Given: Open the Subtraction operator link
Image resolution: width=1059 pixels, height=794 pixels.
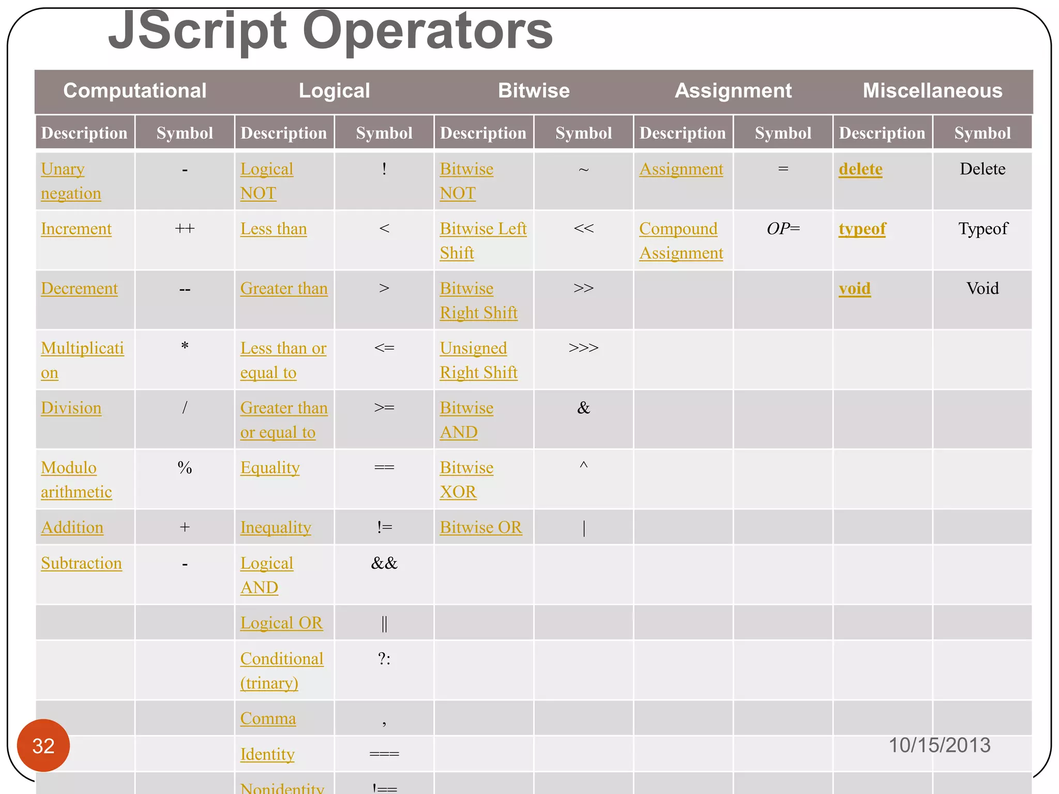Looking at the screenshot, I should tap(81, 563).
